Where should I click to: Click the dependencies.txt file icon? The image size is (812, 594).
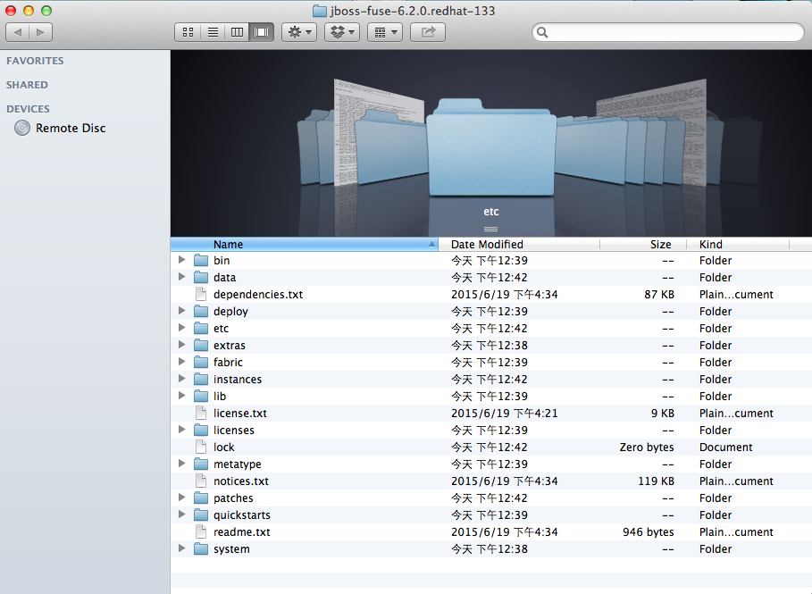201,294
